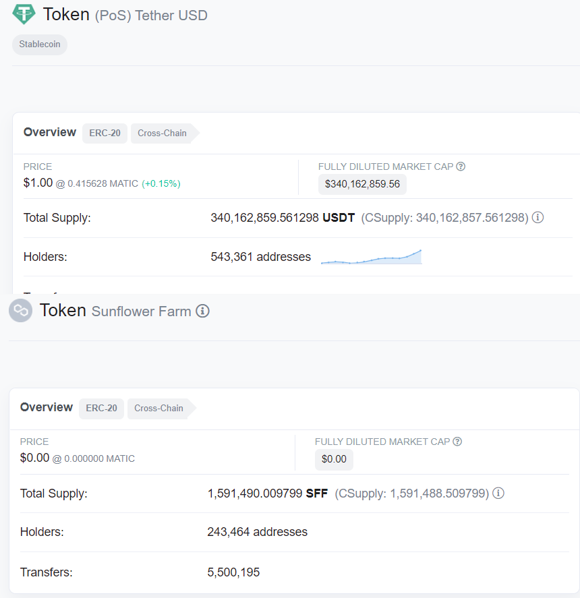The image size is (580, 598).
Task: Select the Stablecoin tag
Action: [40, 44]
